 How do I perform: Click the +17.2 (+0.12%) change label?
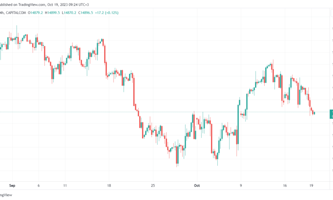tap(107, 13)
